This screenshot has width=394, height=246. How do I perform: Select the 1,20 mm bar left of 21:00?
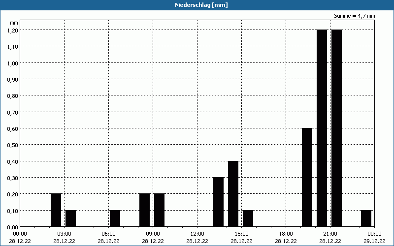pyautogui.click(x=322, y=128)
